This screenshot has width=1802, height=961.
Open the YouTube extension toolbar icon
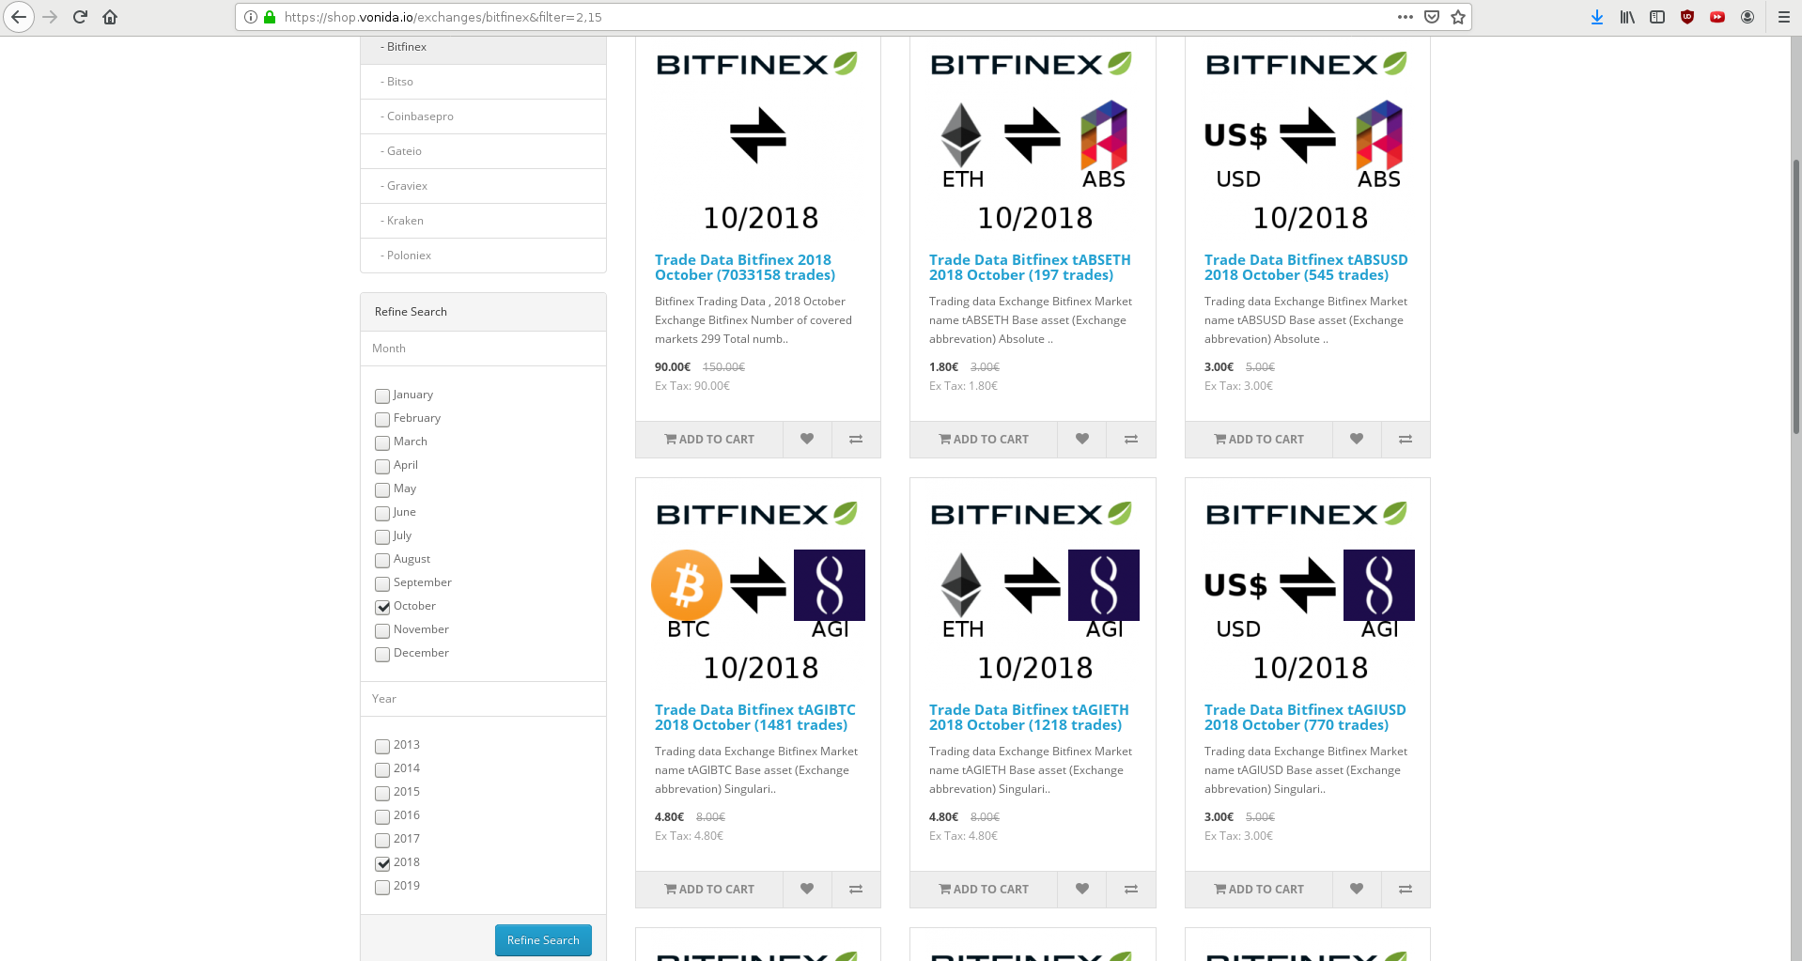pos(1717,17)
